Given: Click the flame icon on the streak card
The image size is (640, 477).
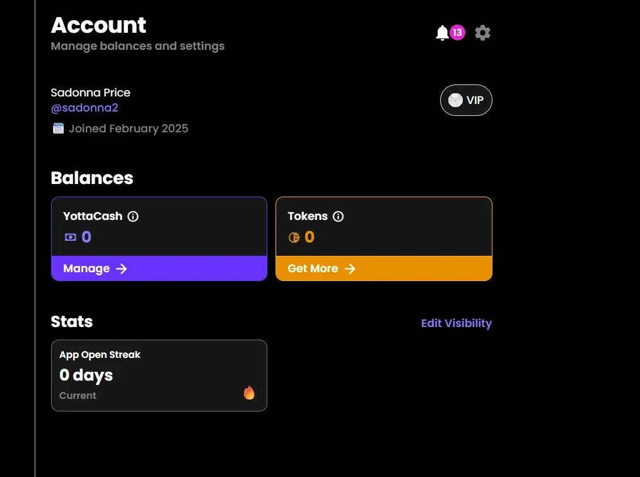Looking at the screenshot, I should click(249, 393).
